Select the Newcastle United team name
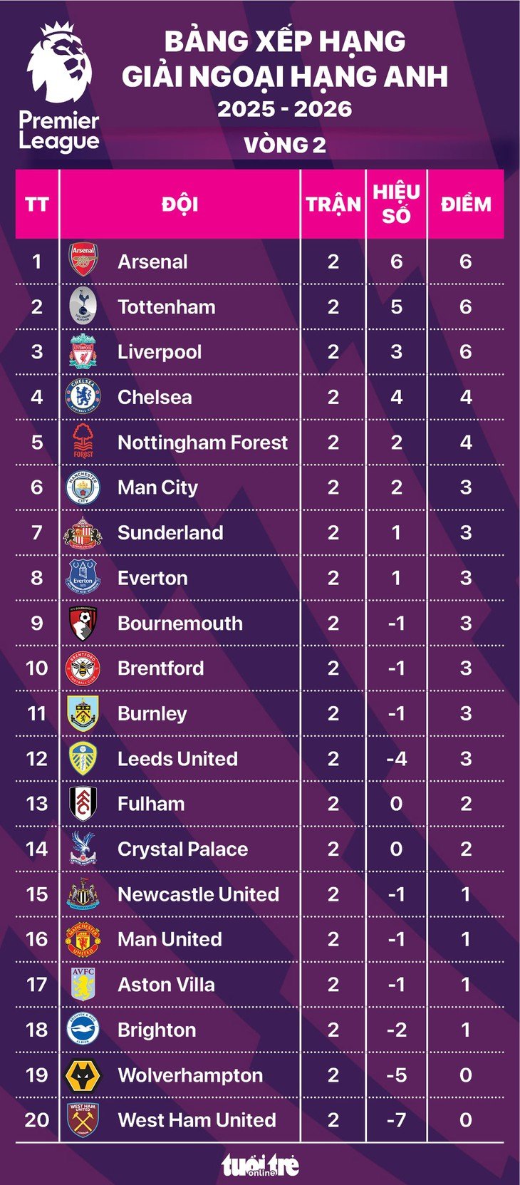This screenshot has height=1185, width=520. 198,894
